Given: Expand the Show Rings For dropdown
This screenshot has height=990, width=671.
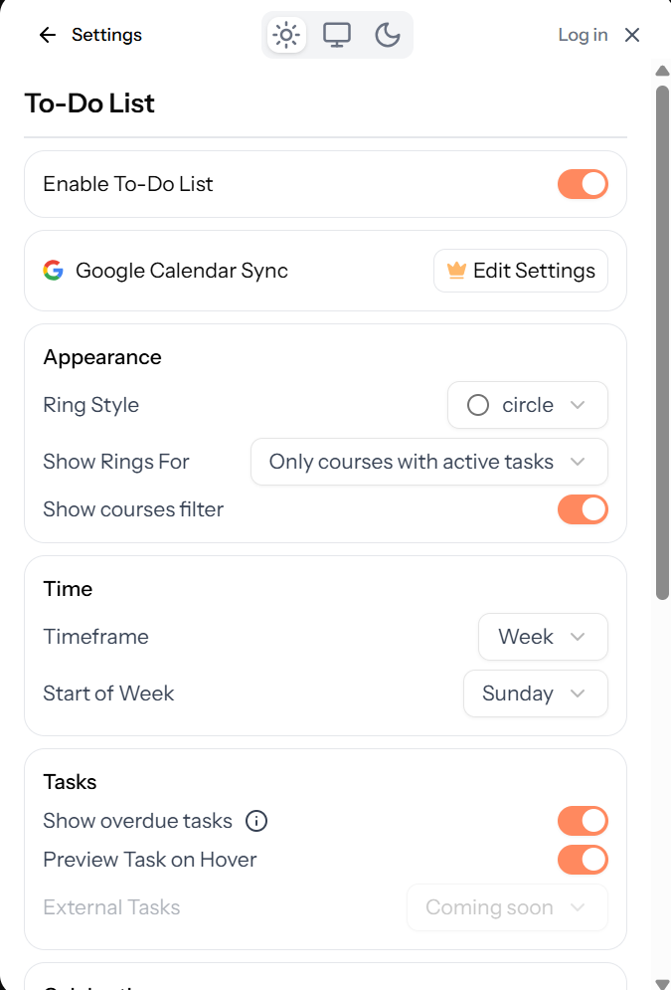Looking at the screenshot, I should pyautogui.click(x=428, y=462).
